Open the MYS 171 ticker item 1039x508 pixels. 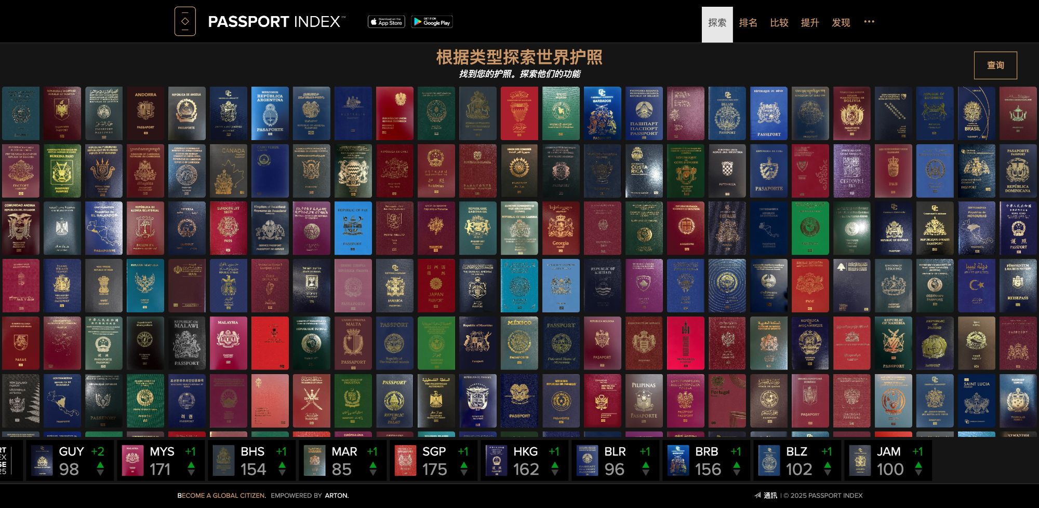click(161, 460)
